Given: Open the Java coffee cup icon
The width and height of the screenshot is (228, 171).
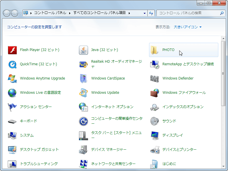Looking at the screenshot, I should pos(84,50).
